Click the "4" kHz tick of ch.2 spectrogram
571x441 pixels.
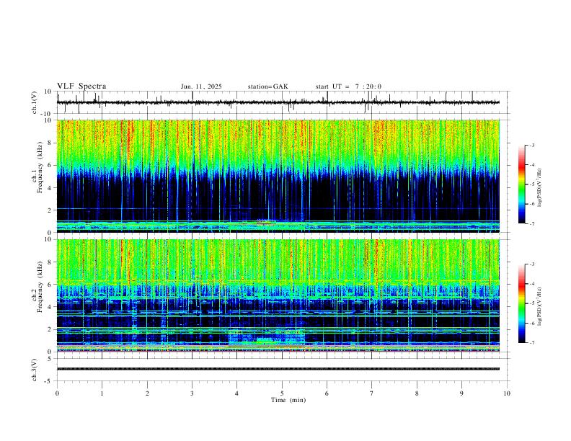50,307
